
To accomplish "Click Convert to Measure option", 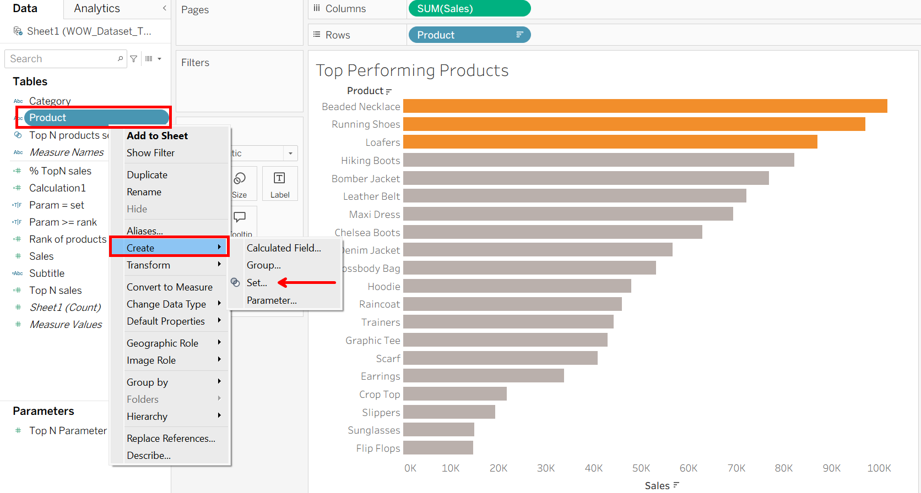I will [x=169, y=287].
